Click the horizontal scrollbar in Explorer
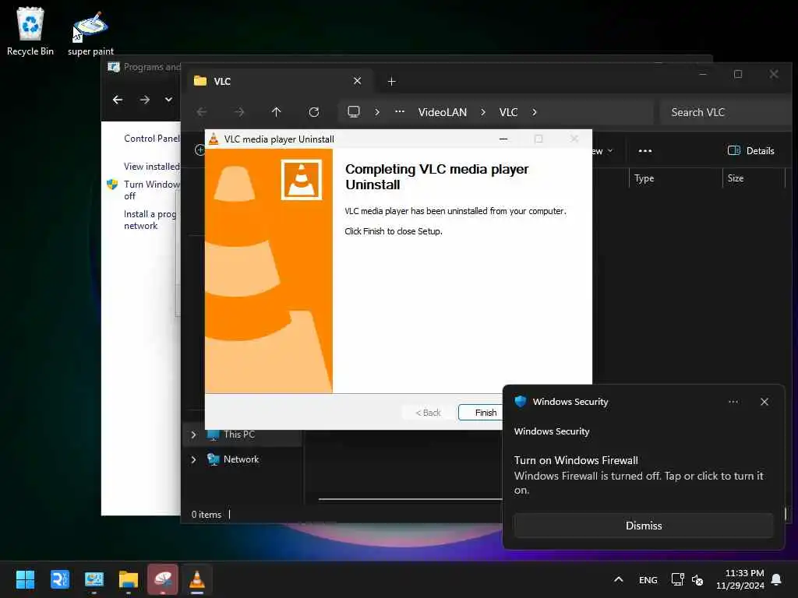Image resolution: width=798 pixels, height=598 pixels. (x=410, y=499)
